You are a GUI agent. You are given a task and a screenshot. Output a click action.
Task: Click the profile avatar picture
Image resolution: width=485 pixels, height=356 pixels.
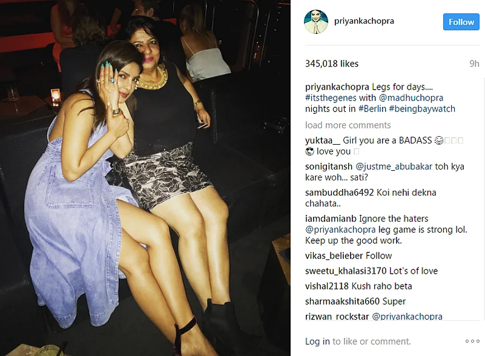(x=316, y=22)
